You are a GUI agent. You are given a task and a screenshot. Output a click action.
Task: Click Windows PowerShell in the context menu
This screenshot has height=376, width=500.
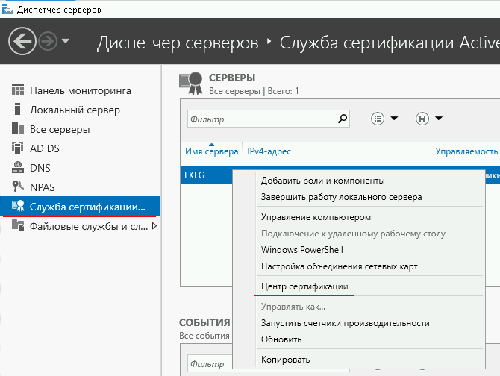pyautogui.click(x=301, y=250)
